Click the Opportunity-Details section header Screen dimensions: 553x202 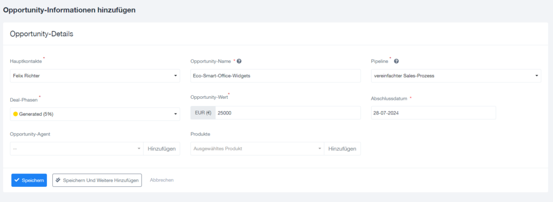coord(42,34)
